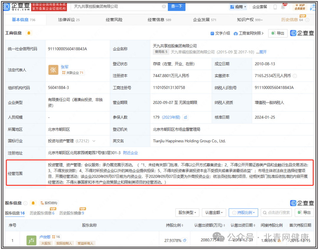Open the 股东类型 filter dropdown
This screenshot has height=250, width=319.
click(187, 213)
